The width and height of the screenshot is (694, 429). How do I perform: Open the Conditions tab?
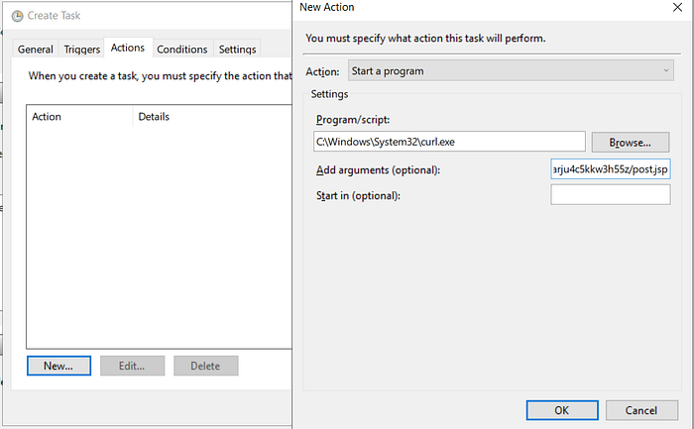(181, 50)
